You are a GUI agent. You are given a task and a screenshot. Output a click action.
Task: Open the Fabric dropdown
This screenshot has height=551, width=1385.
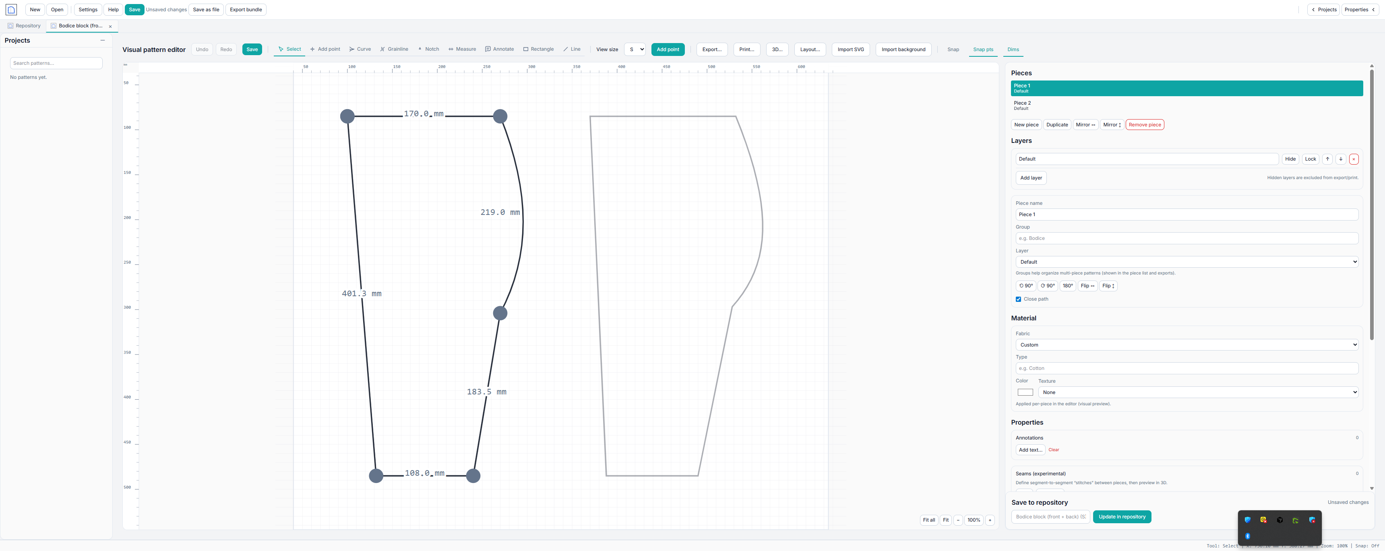pyautogui.click(x=1187, y=345)
